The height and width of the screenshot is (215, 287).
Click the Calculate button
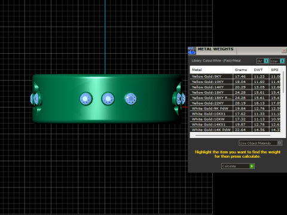238,166
